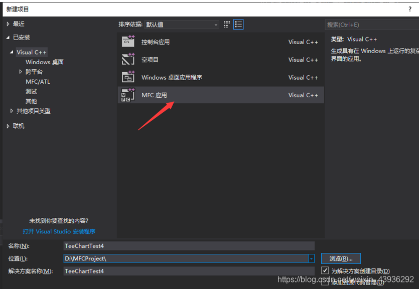Click the MFC application template icon
Viewport: 419px width, 289px height.
128,95
